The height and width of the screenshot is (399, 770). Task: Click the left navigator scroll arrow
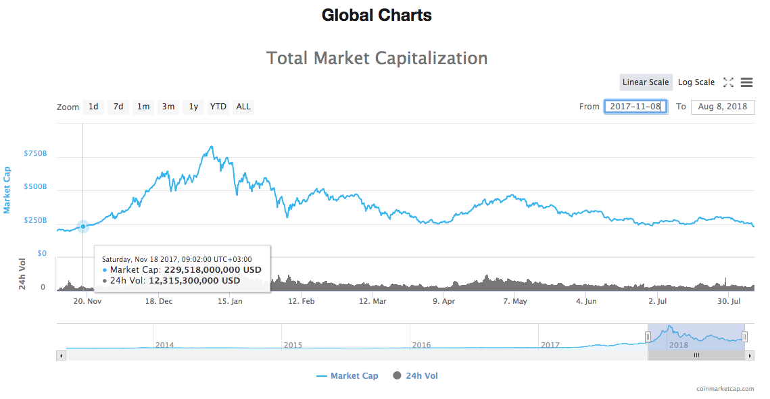pyautogui.click(x=61, y=354)
